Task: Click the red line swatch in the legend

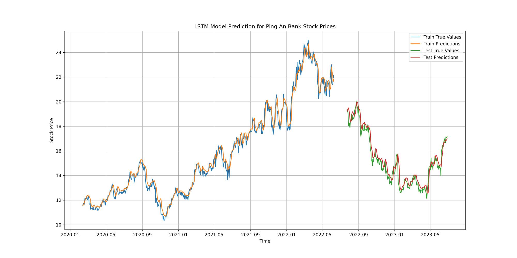Action: tap(415, 57)
